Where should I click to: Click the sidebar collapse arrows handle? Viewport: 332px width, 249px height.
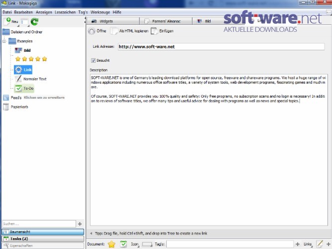point(85,20)
